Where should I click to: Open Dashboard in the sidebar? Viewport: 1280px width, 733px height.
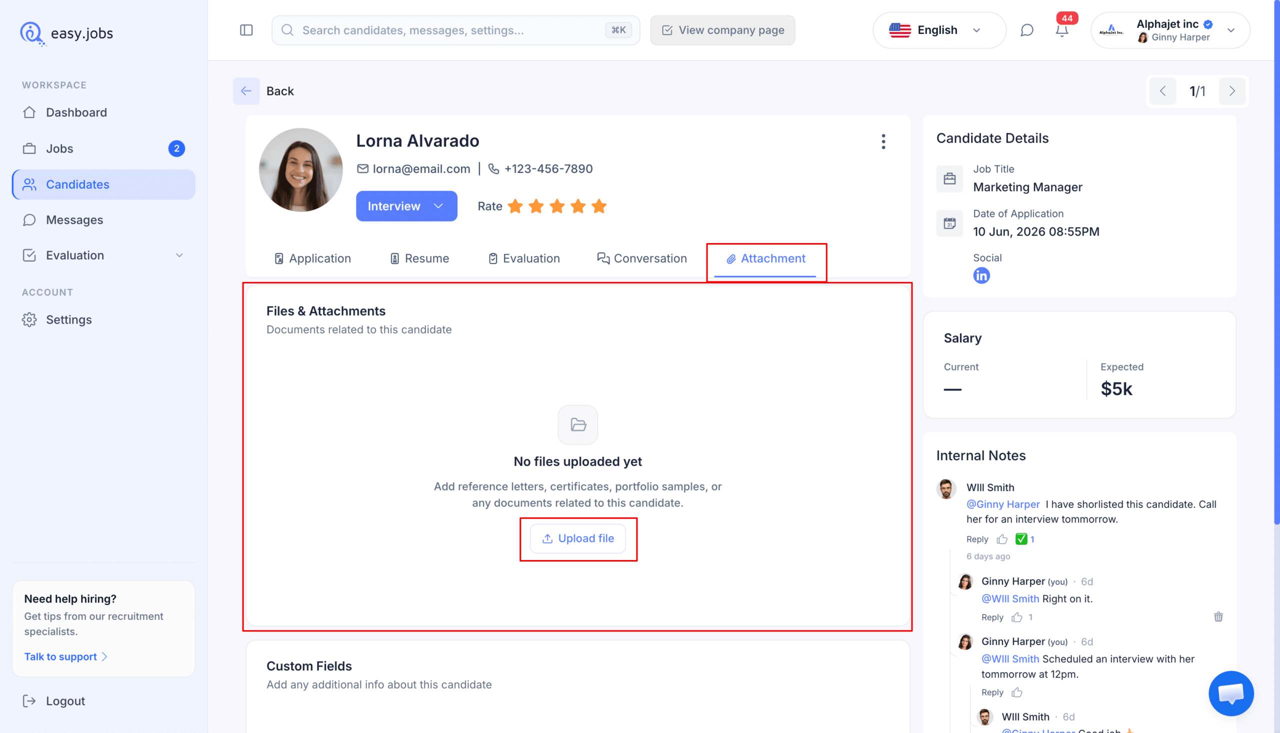point(103,112)
